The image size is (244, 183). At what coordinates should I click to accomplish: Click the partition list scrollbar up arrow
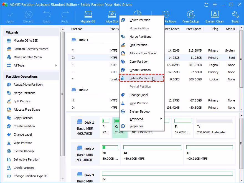click(241, 28)
